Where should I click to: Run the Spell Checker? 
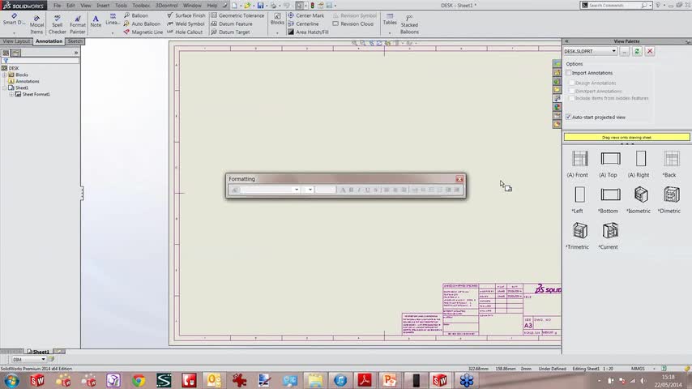57,24
